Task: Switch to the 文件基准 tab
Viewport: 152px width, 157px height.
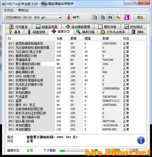Action: (x=19, y=27)
